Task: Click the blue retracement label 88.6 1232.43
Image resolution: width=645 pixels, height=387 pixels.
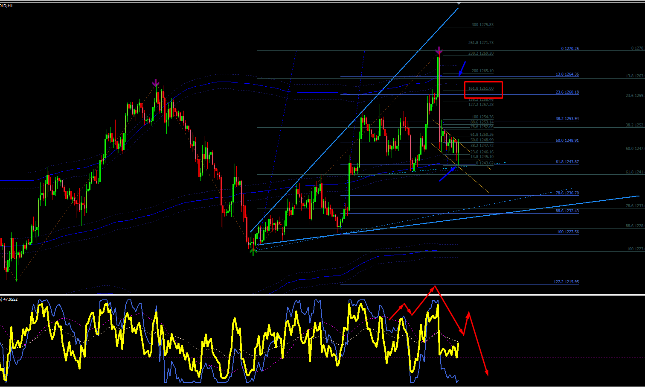Action: point(567,211)
